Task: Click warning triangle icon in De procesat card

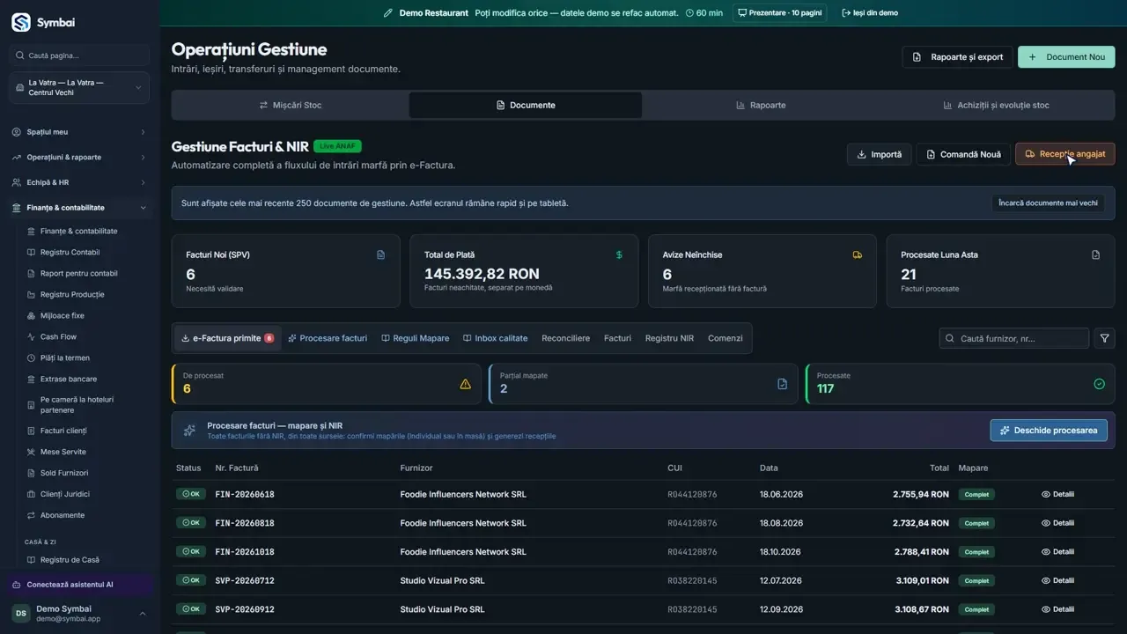Action: tap(465, 384)
